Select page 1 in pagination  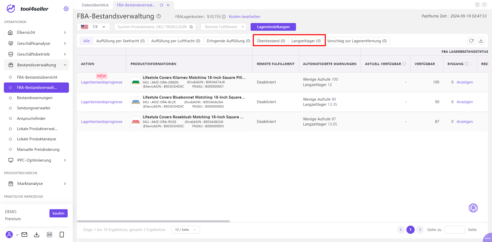point(411,230)
